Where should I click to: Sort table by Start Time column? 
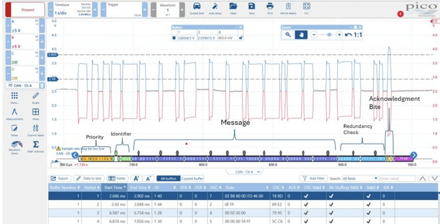[x=113, y=187]
